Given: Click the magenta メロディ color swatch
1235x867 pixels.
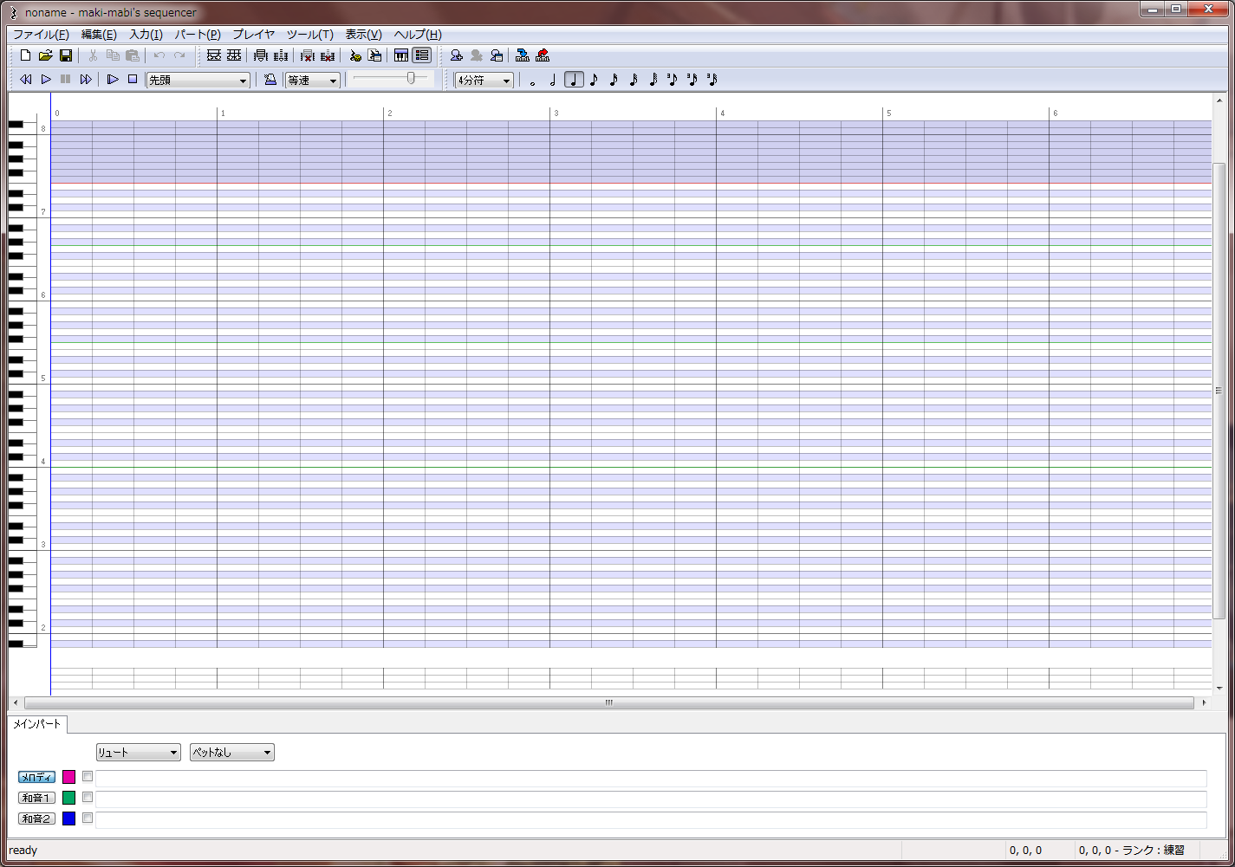Looking at the screenshot, I should [69, 777].
